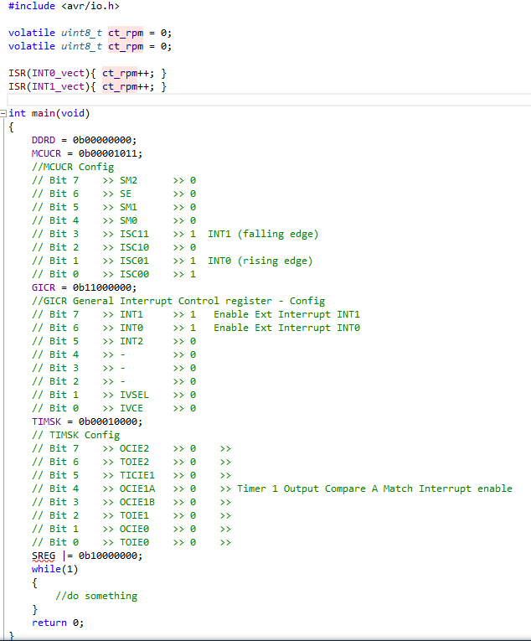This screenshot has height=641, width=531.
Task: Click the highlighted ct_rpm in INT1 handler
Action: coord(120,86)
